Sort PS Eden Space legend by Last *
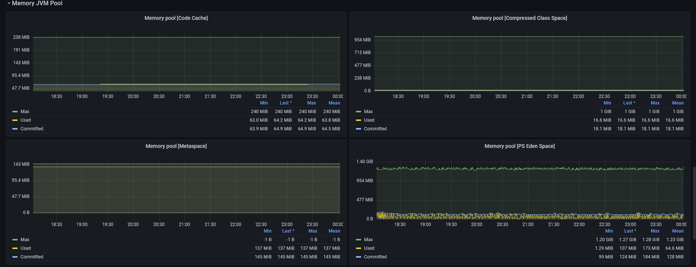 630,231
